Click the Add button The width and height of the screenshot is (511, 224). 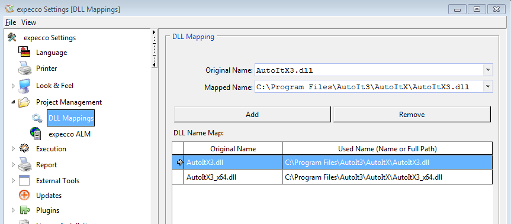pyautogui.click(x=252, y=115)
